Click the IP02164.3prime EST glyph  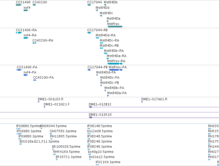click(x=97, y=165)
